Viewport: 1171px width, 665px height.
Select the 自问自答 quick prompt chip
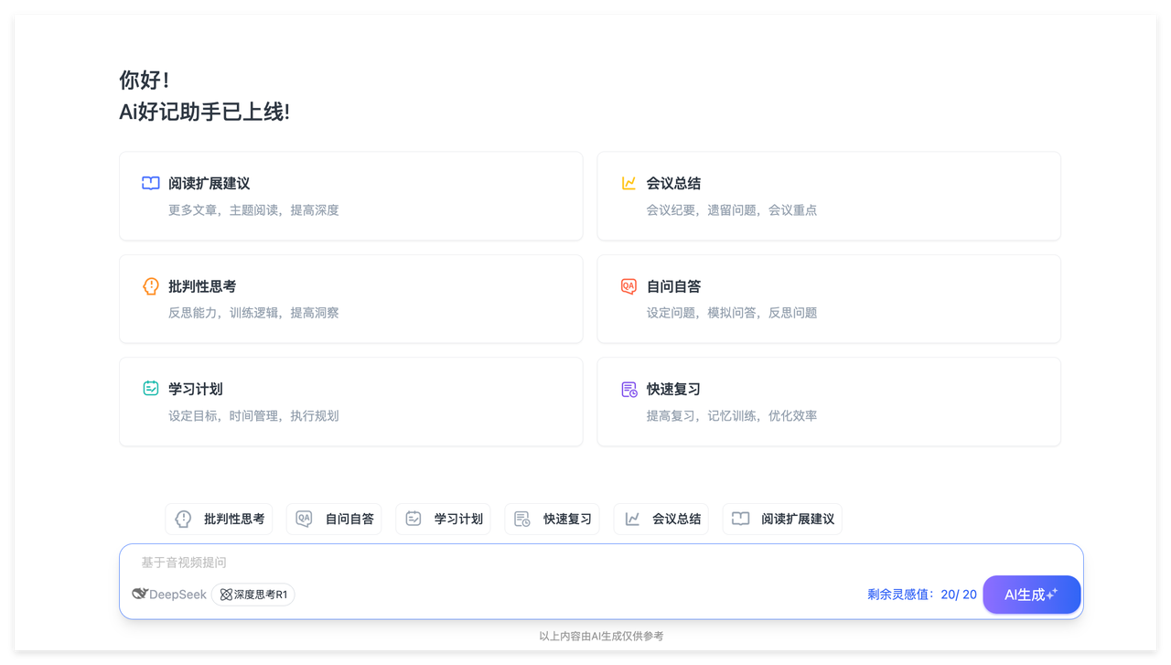334,519
